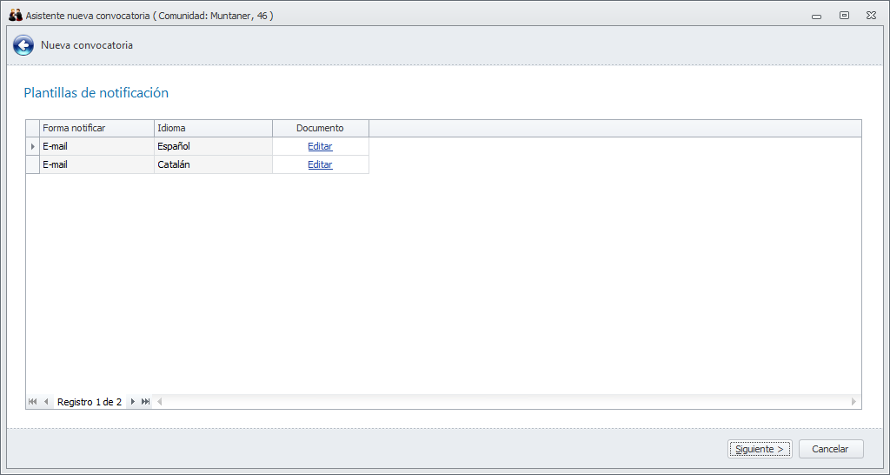
Task: Select the Catalán language cell
Action: click(213, 164)
